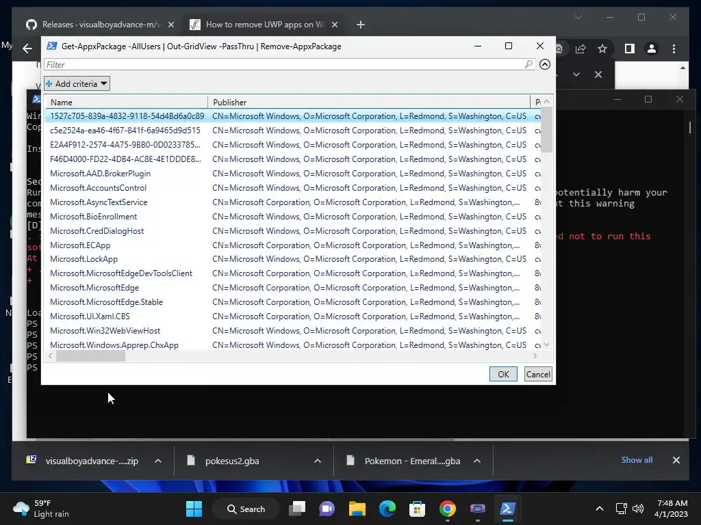The width and height of the screenshot is (701, 525).
Task: Show hidden system tray icons
Action: [600, 509]
